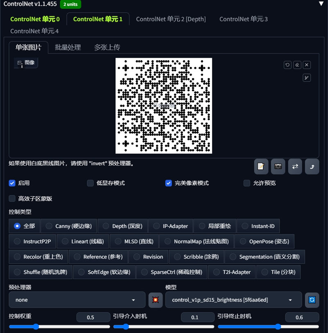This screenshot has height=333, width=328.
Task: Open ControlNet 单元 2 [Depth] tab
Action: (x=171, y=19)
